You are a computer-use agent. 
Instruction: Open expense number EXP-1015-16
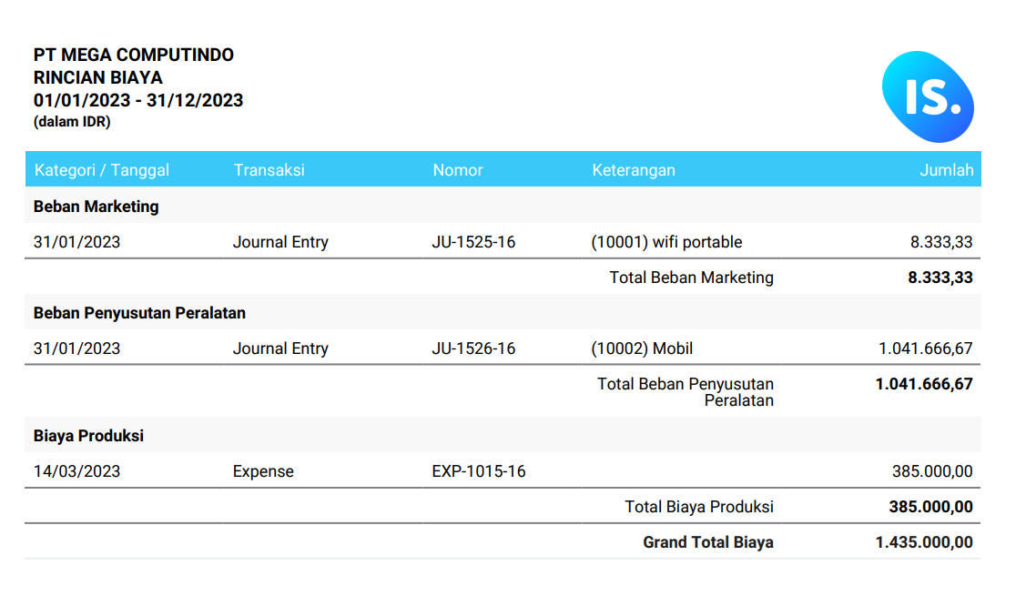pyautogui.click(x=479, y=471)
